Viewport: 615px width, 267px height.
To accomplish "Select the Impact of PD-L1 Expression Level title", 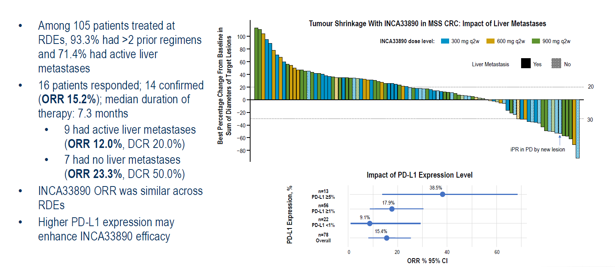I will [419, 175].
